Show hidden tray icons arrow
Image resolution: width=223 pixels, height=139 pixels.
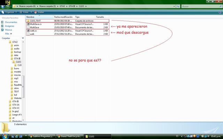point(182,136)
